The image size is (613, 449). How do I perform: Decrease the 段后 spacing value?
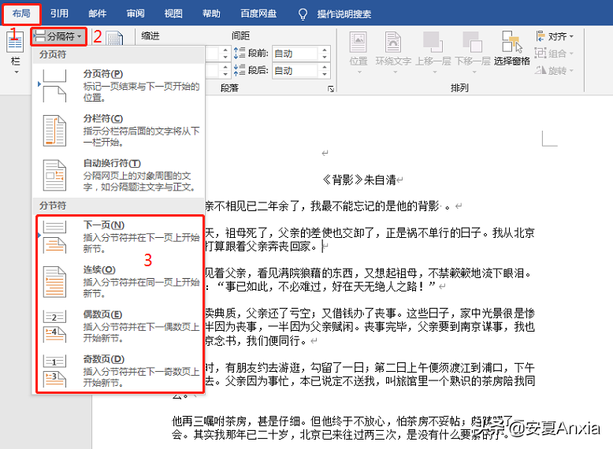325,75
